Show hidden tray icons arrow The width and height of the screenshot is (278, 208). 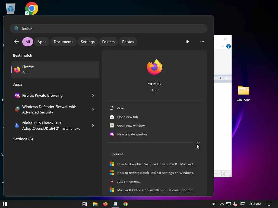[222, 204]
